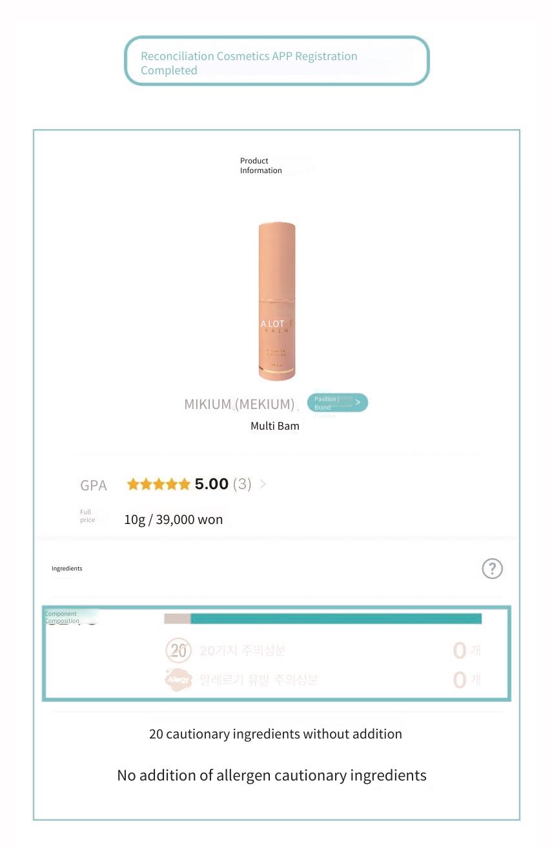Click the Multi Bam product name
Viewport: 552px width, 849px height.
(x=275, y=426)
